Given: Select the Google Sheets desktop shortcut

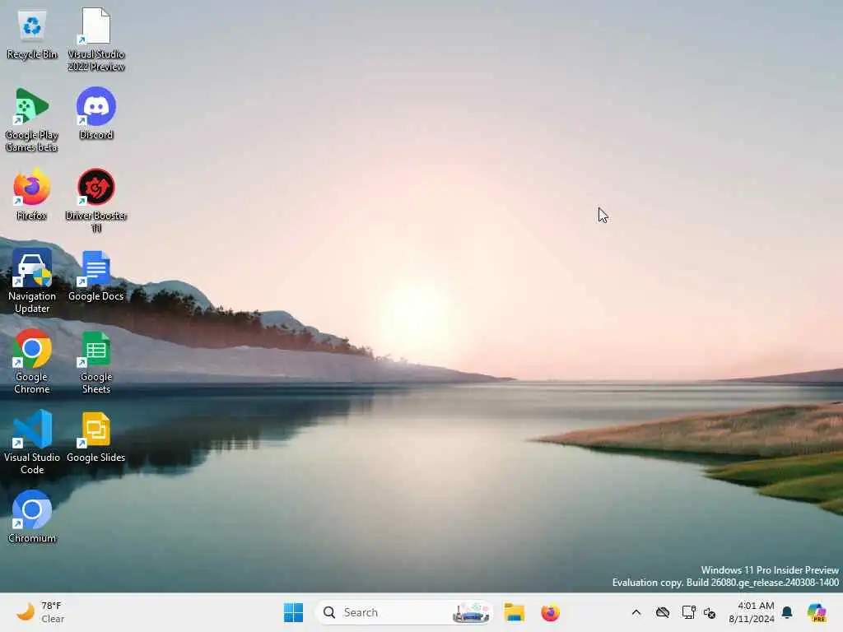Looking at the screenshot, I should (x=95, y=362).
